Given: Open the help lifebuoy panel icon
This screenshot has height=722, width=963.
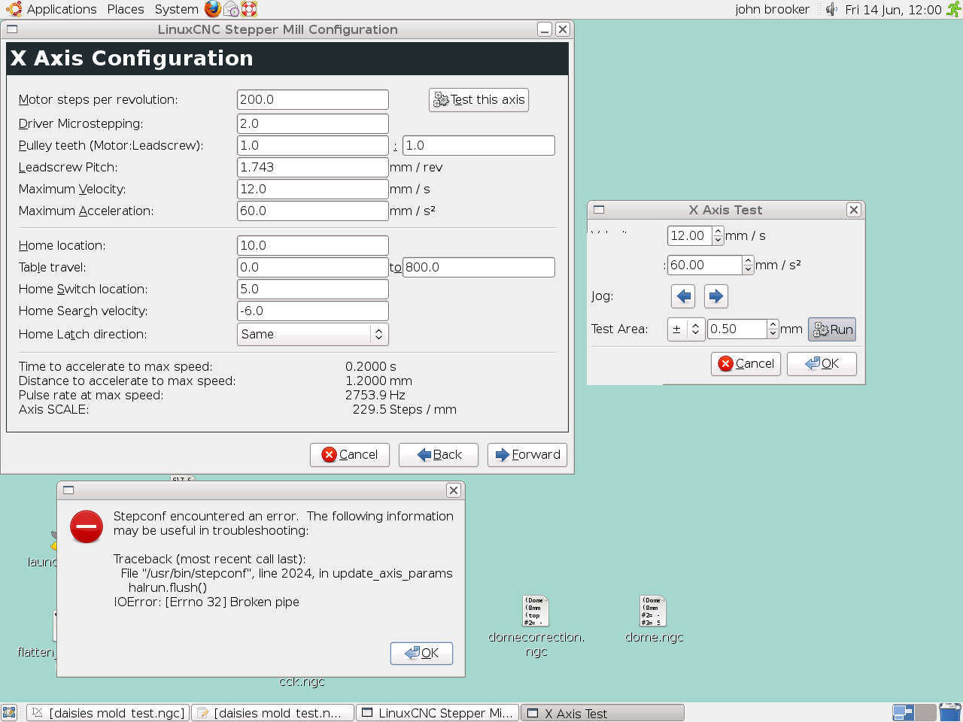Looking at the screenshot, I should coord(249,9).
